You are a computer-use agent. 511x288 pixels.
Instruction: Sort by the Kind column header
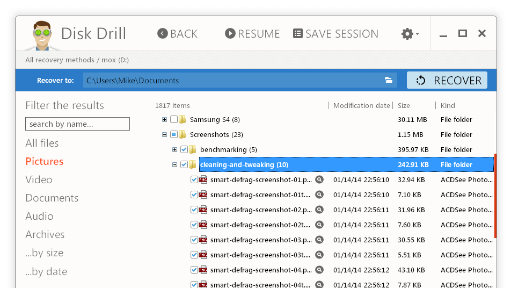click(448, 105)
